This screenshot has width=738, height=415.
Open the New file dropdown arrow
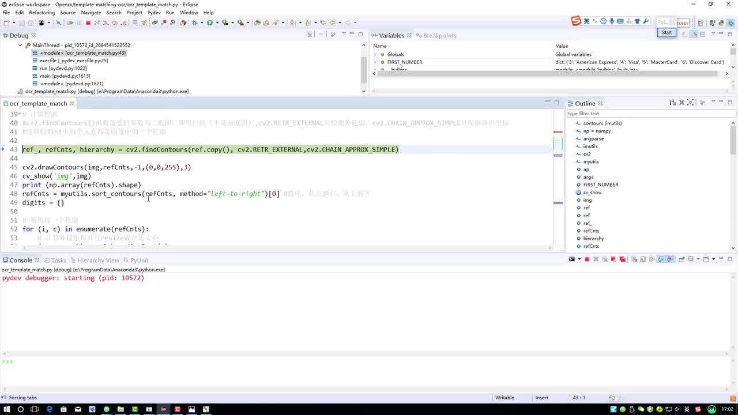tap(14, 23)
